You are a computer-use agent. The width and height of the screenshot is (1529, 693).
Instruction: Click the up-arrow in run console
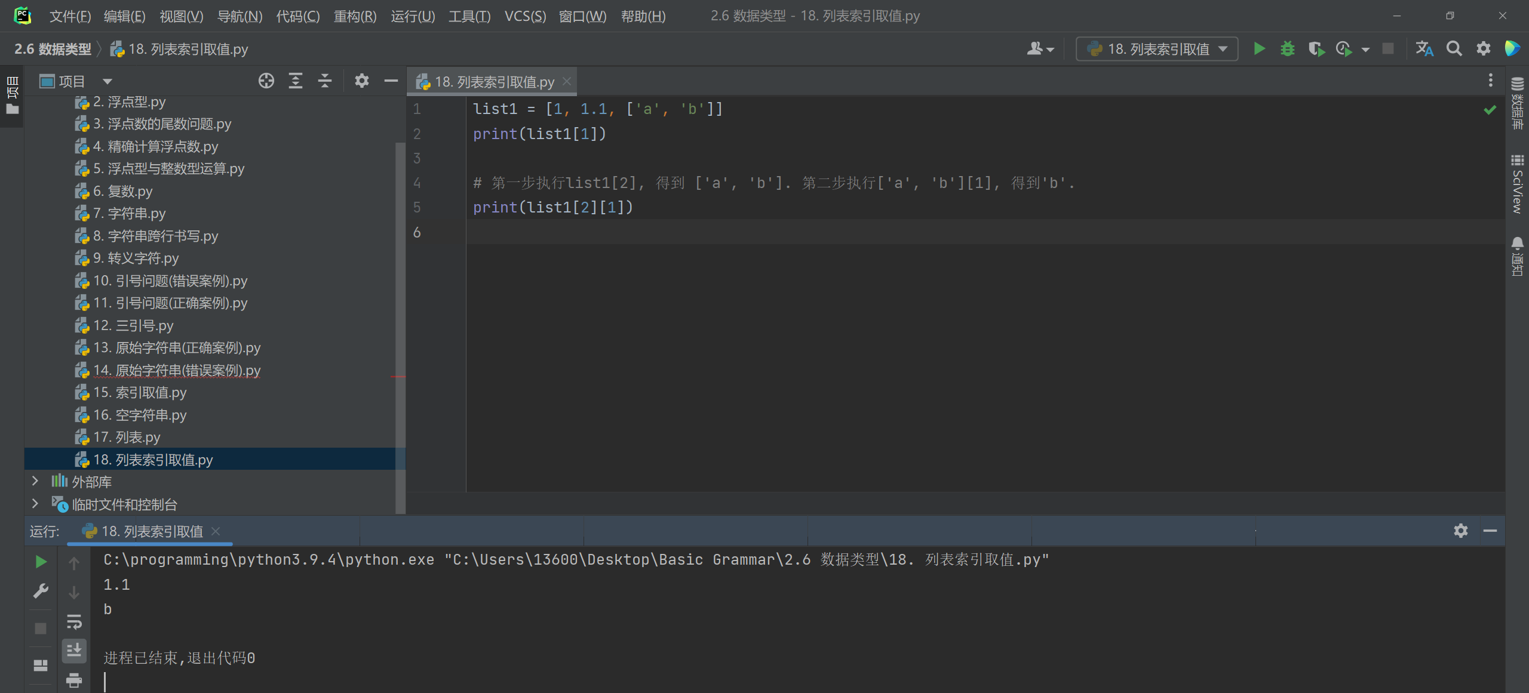(x=74, y=563)
